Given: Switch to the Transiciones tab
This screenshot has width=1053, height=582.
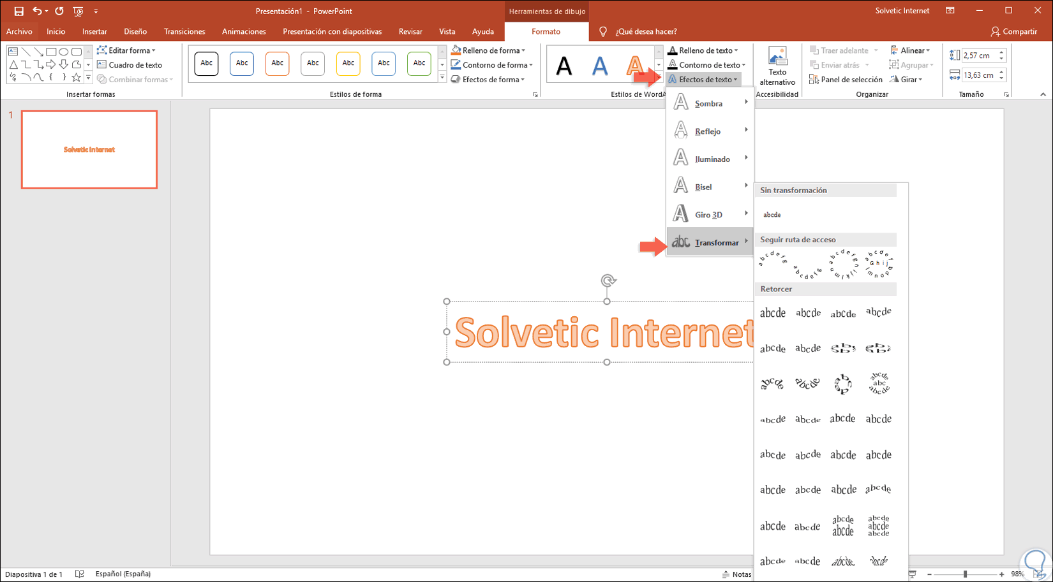Looking at the screenshot, I should pos(184,31).
